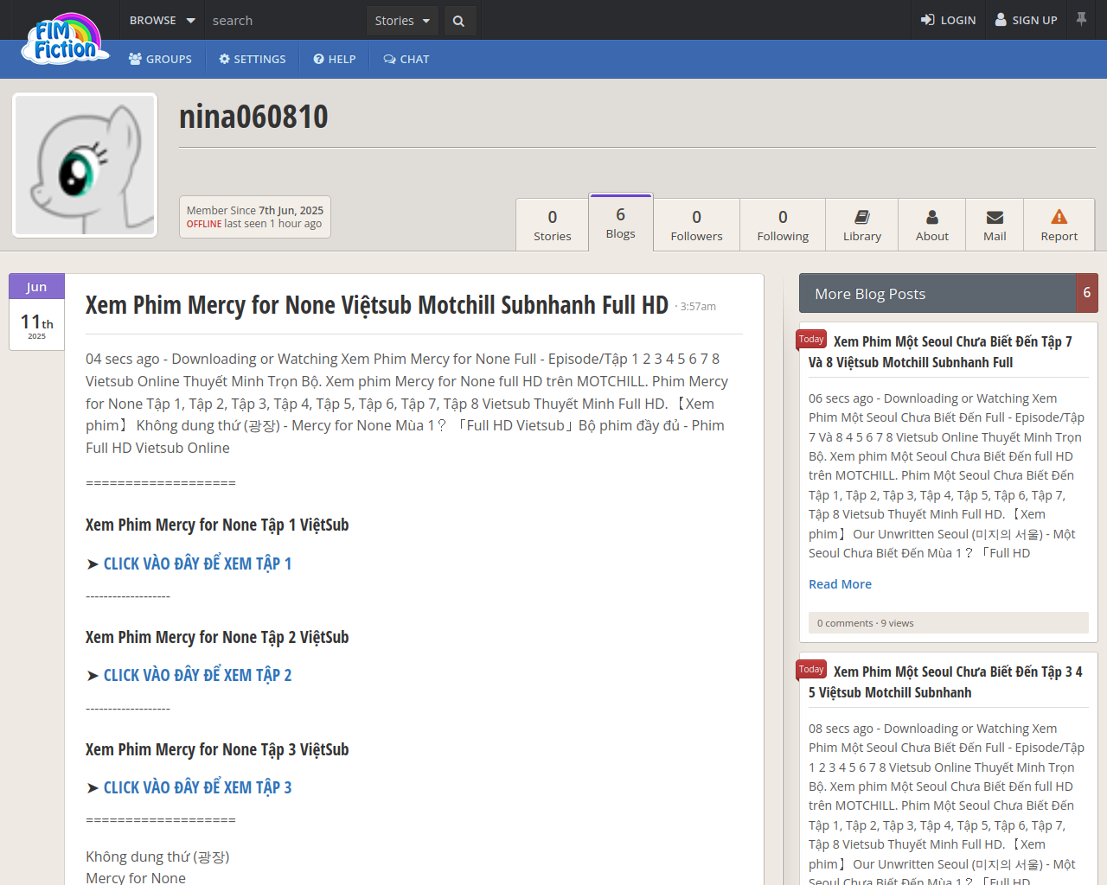Open the Chat link

(406, 59)
